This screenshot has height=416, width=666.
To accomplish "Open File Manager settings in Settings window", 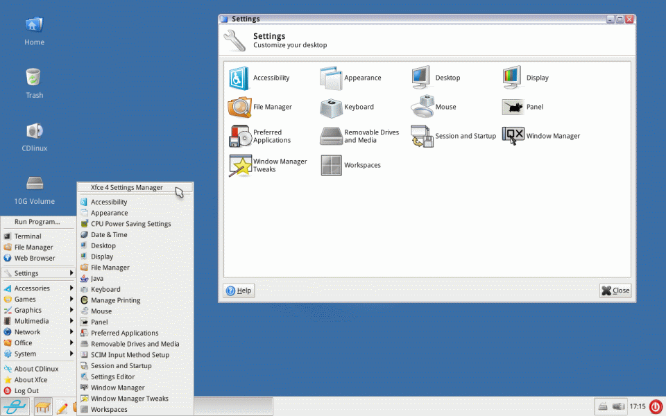I will (260, 107).
